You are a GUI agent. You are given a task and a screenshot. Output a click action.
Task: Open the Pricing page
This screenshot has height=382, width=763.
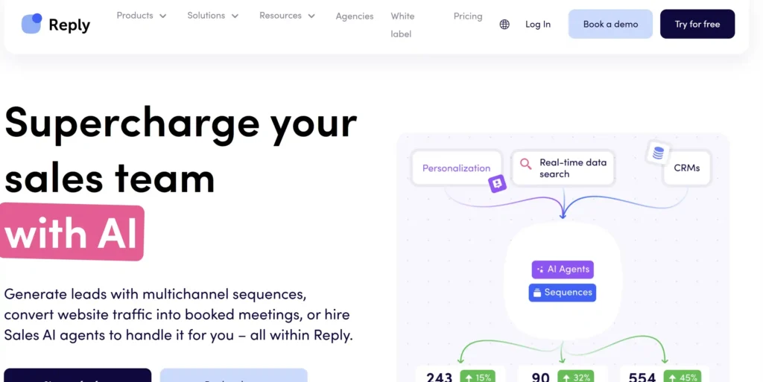coord(468,16)
